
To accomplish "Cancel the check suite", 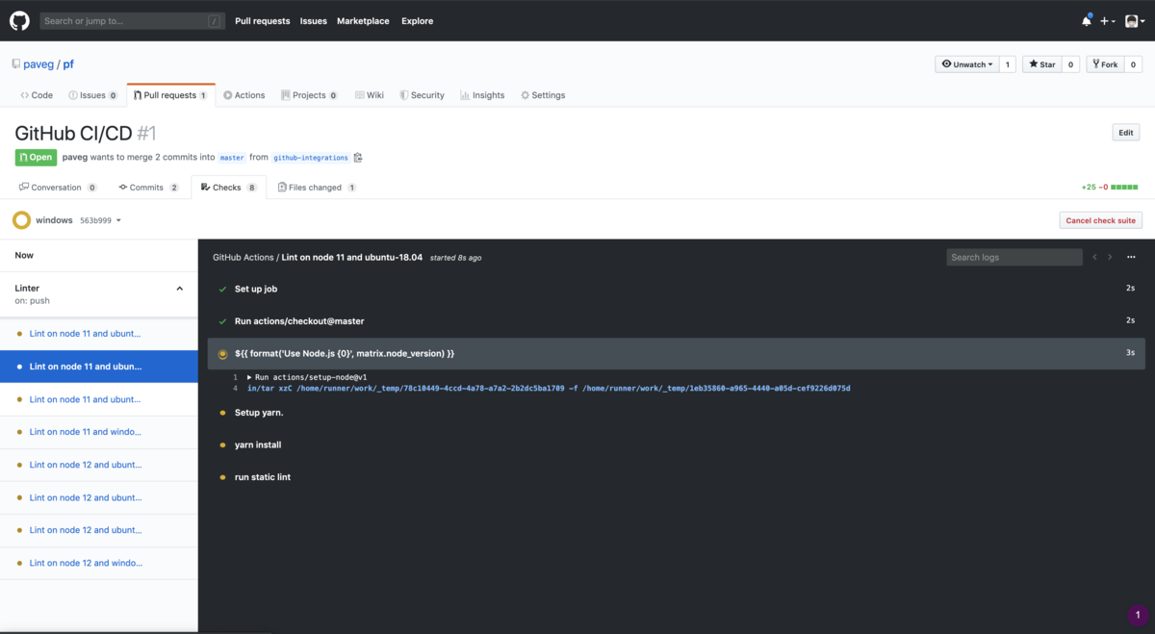I will [1100, 220].
